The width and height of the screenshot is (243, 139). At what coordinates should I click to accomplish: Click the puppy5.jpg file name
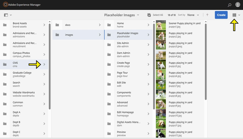point(175,66)
